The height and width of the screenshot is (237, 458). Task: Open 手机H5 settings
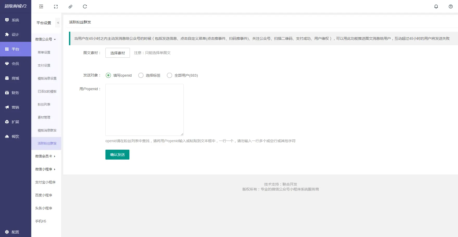[46, 221]
